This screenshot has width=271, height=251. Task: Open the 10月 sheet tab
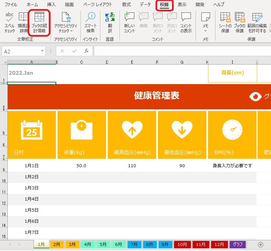click(182, 244)
